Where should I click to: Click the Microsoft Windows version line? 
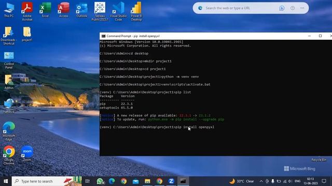tap(142, 42)
